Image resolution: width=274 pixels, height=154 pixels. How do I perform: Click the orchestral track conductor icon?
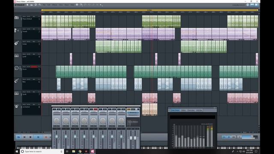point(16,106)
